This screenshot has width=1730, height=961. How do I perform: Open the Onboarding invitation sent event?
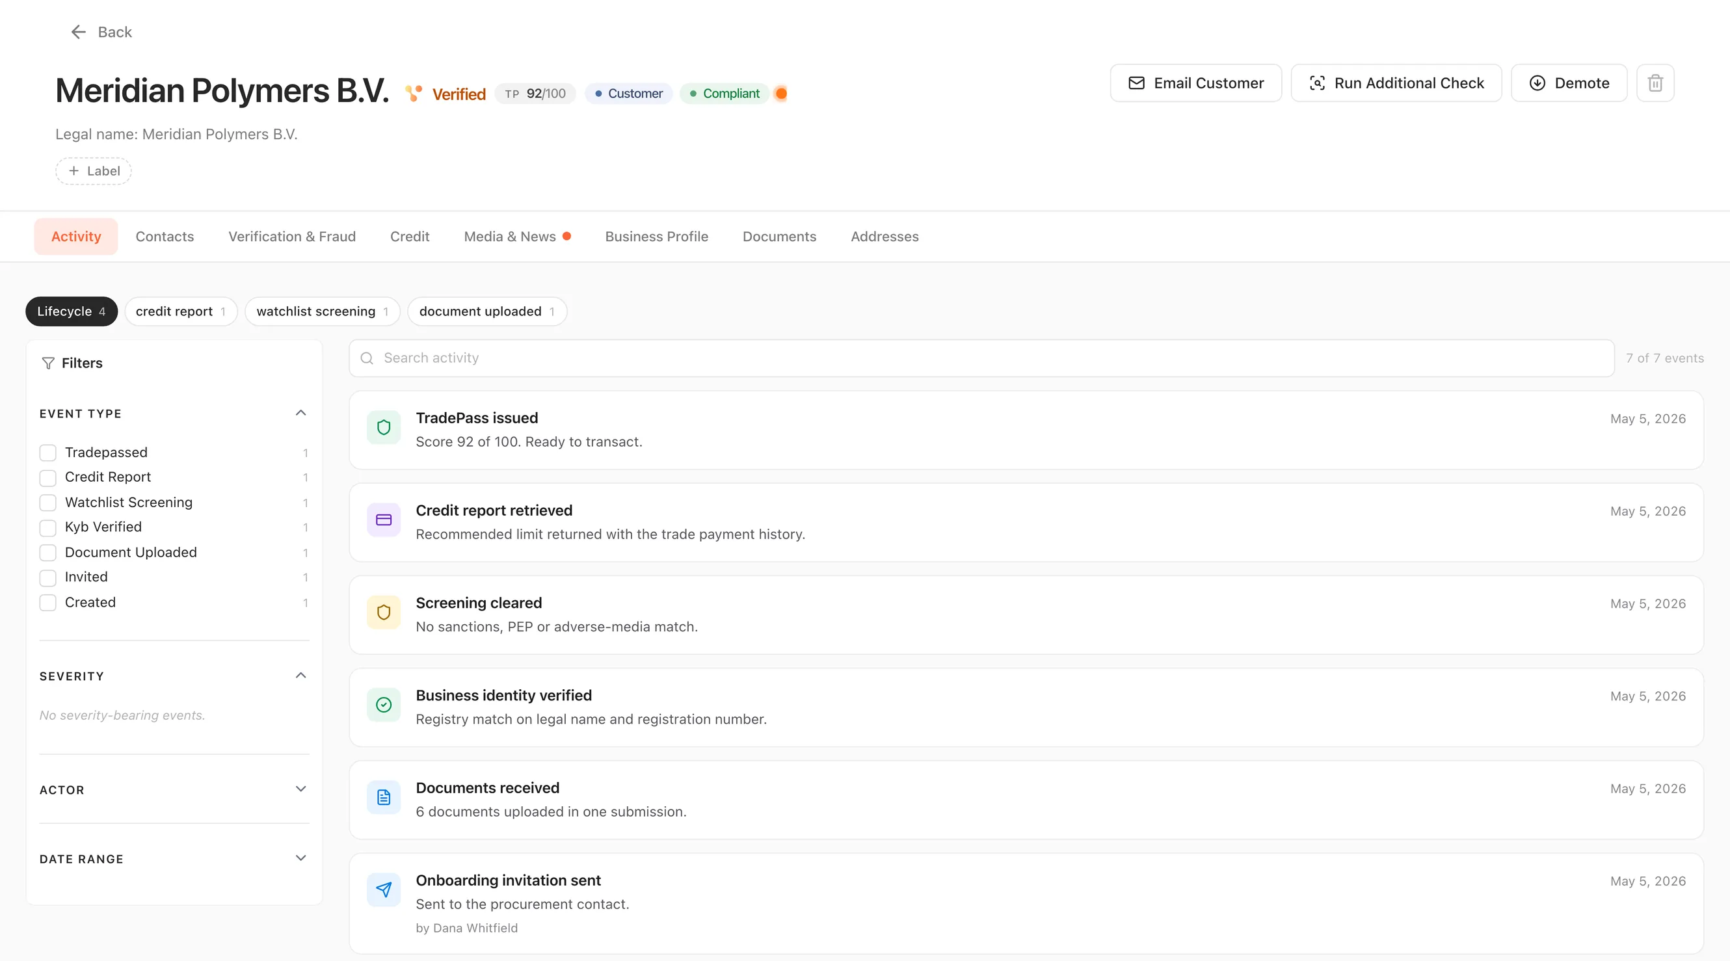click(1026, 904)
